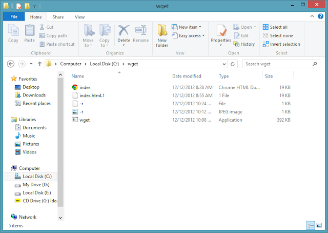The image size is (328, 233).
Task: Click the wget breadcrumb segment
Action: pyautogui.click(x=133, y=64)
